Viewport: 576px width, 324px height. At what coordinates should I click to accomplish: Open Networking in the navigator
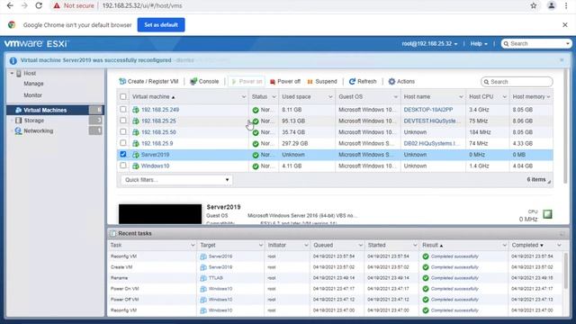(x=38, y=130)
